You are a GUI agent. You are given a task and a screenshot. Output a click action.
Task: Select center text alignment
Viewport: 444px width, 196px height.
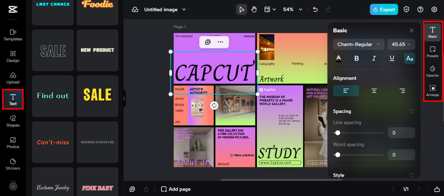pos(374,91)
